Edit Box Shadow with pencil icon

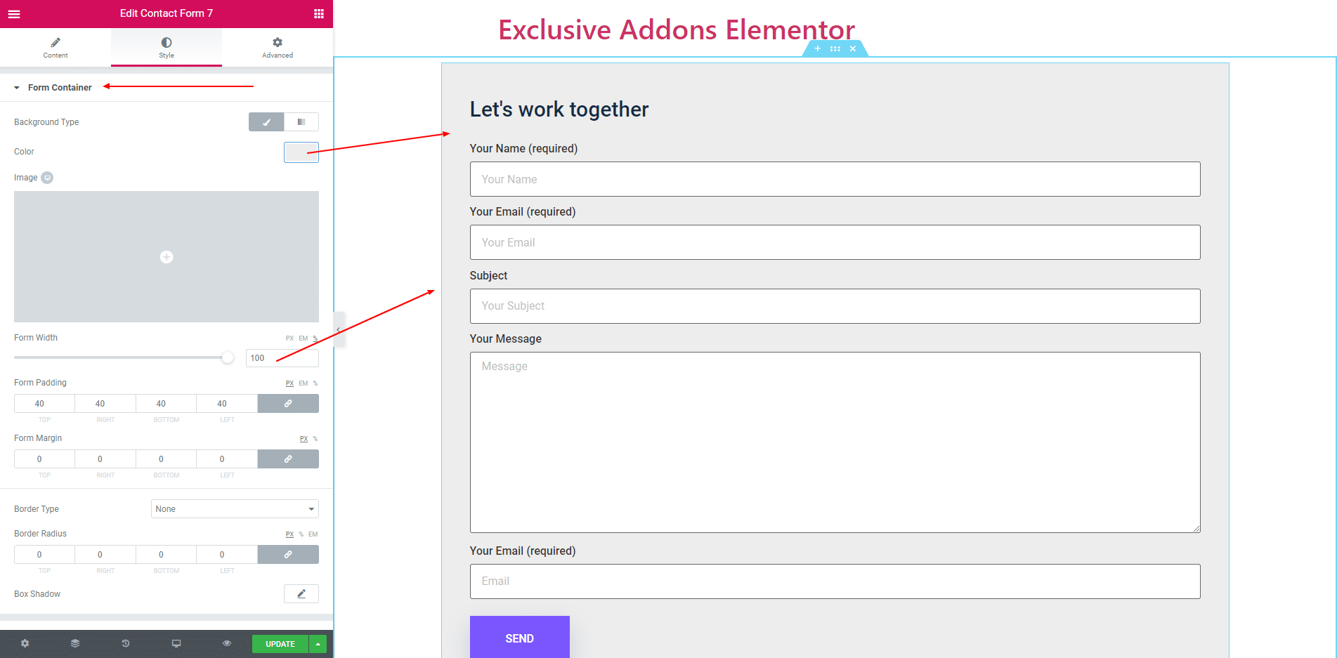301,594
